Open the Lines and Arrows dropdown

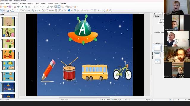(31, 11)
